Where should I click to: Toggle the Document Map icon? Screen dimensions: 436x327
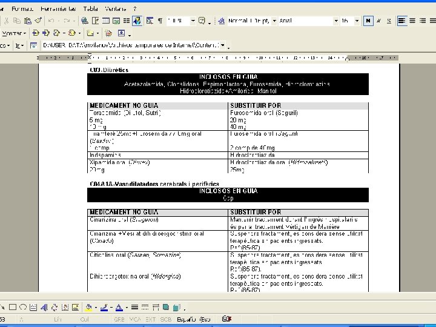pos(150,21)
